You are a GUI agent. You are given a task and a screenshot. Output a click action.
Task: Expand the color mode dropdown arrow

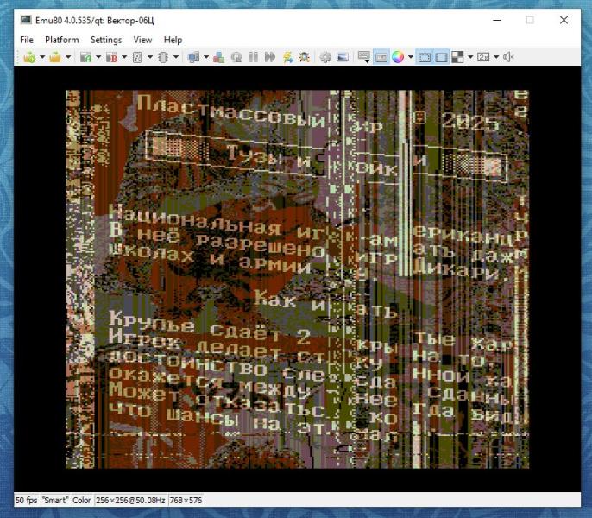[x=411, y=57]
